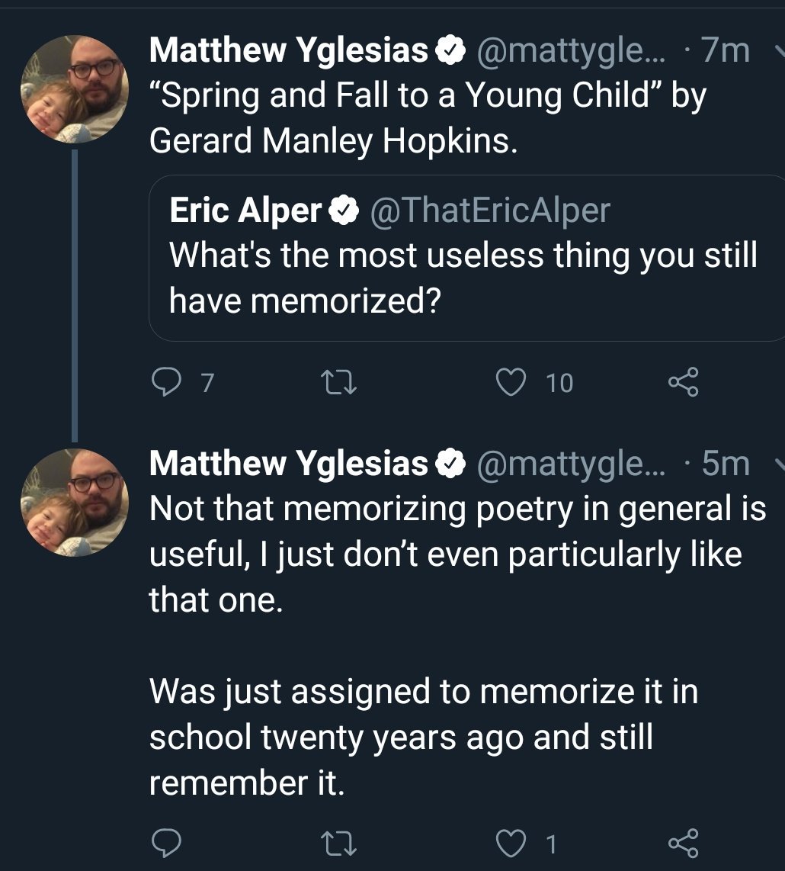
Task: Open Matthew Yglesias name on second tweet
Action: [x=288, y=464]
